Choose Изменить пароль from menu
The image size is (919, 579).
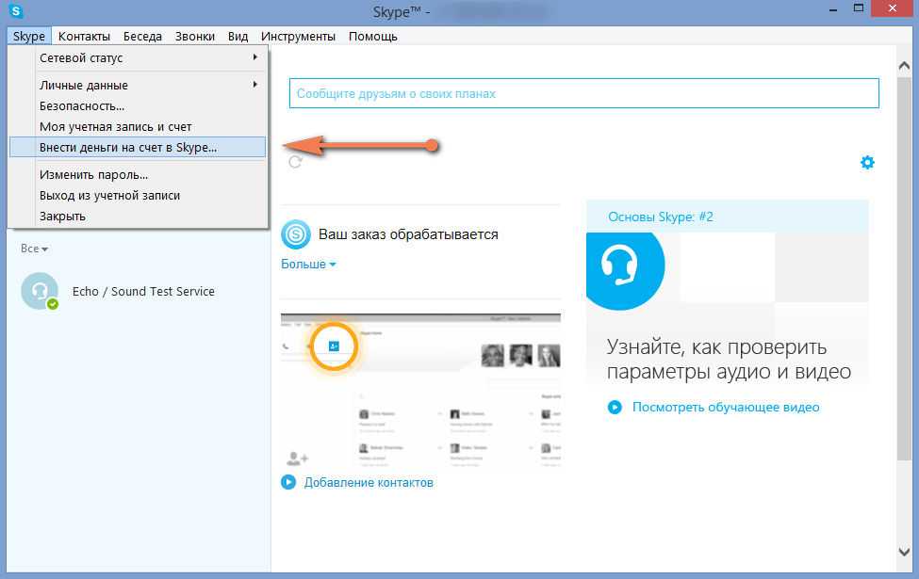[x=93, y=174]
